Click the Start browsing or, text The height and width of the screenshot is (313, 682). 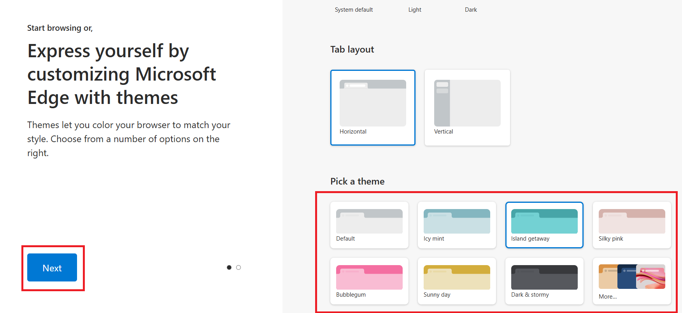pos(60,28)
